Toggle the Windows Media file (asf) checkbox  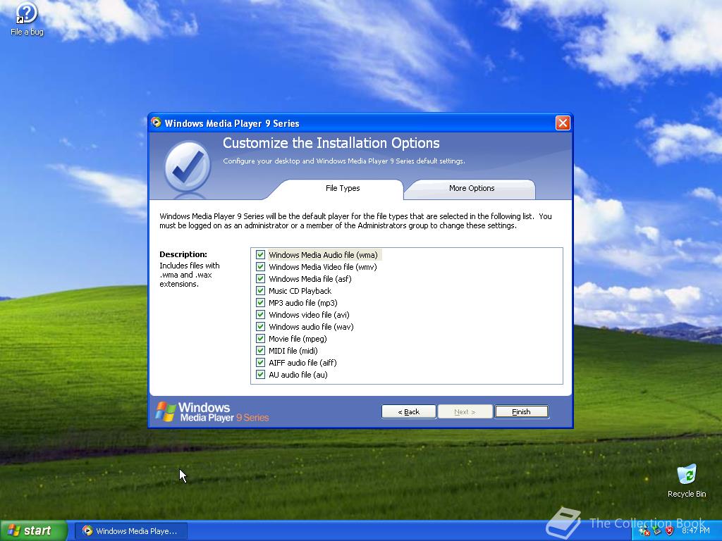(x=261, y=279)
